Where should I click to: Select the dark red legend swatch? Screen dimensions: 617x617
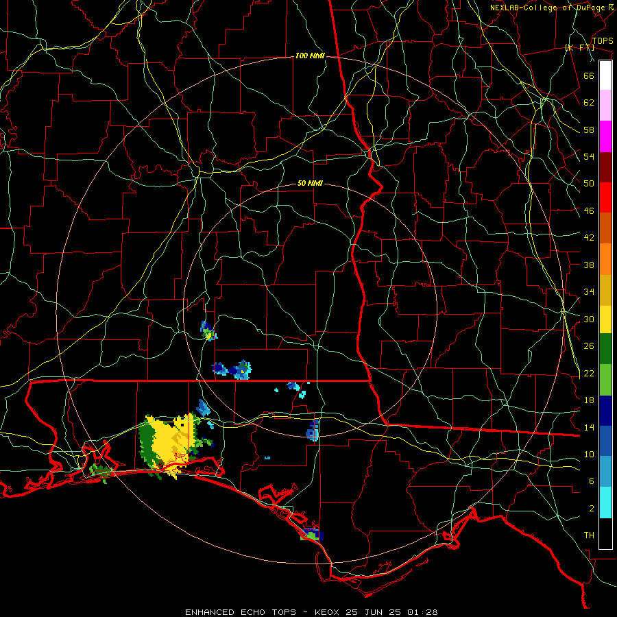point(605,167)
